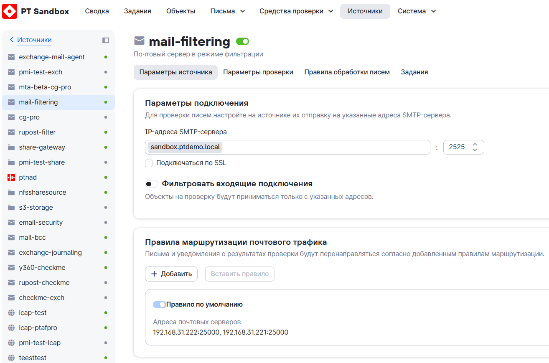Image resolution: width=549 pixels, height=363 pixels.
Task: Click the pmi-test-icap globe icon
Action: click(11, 343)
